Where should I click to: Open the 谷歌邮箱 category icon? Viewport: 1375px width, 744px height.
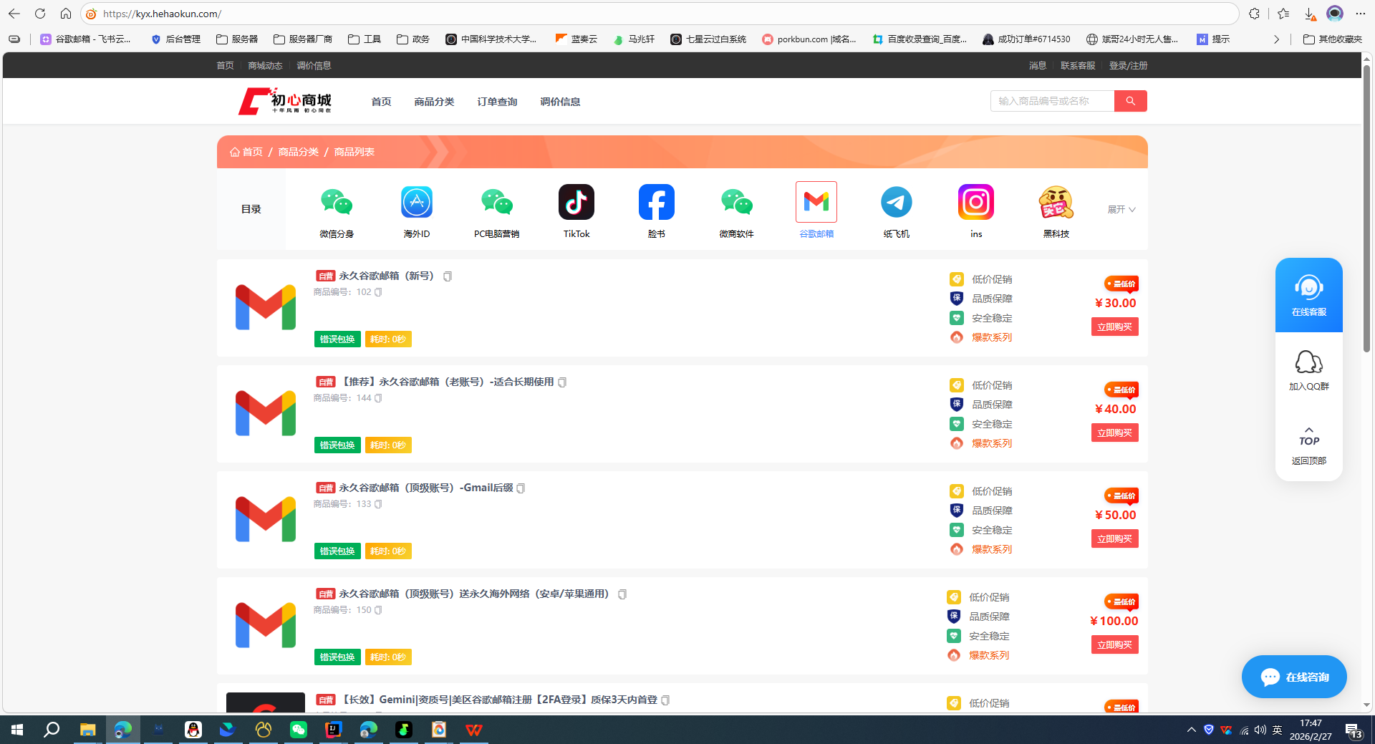tap(816, 203)
